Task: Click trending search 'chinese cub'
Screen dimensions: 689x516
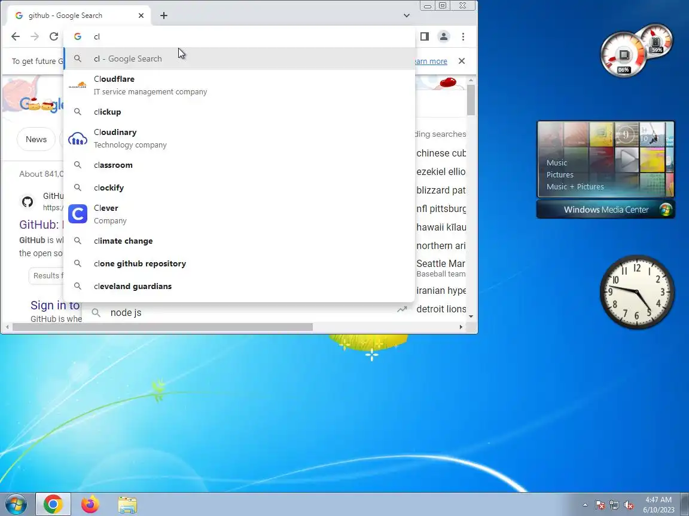Action: tap(441, 153)
